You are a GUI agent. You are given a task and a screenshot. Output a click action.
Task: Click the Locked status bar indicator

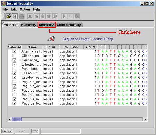pyautogui.click(x=7, y=131)
